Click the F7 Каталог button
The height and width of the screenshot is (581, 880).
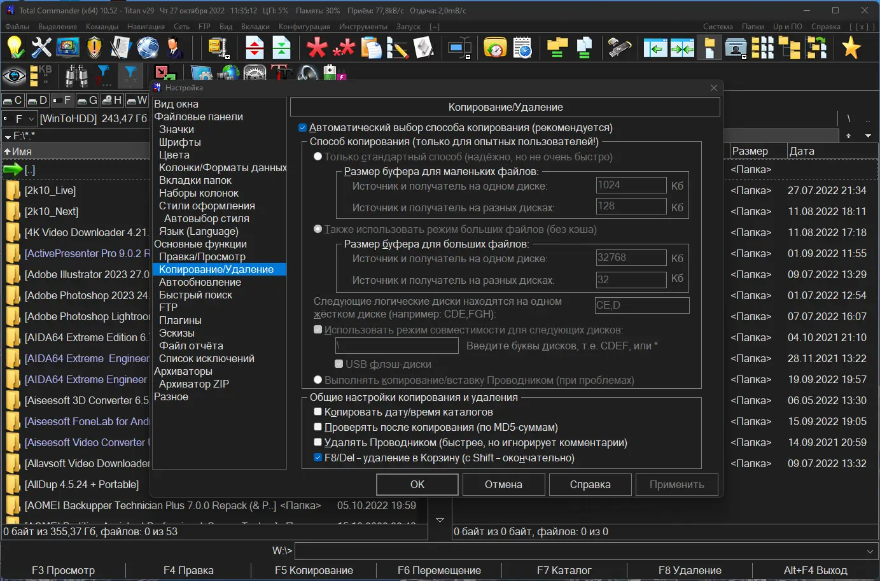[564, 570]
